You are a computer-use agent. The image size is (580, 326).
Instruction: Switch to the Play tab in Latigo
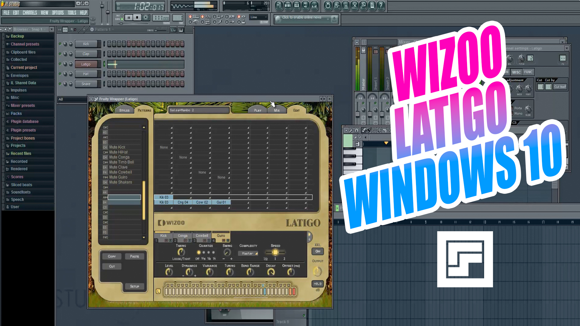[x=258, y=110]
